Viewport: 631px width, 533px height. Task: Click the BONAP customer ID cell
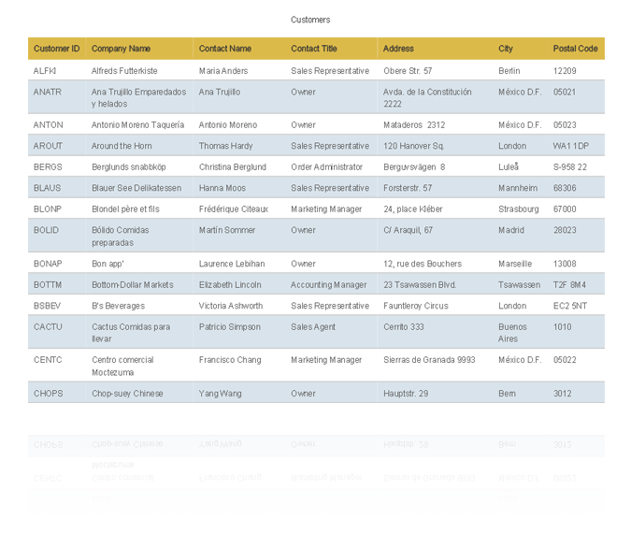48,264
